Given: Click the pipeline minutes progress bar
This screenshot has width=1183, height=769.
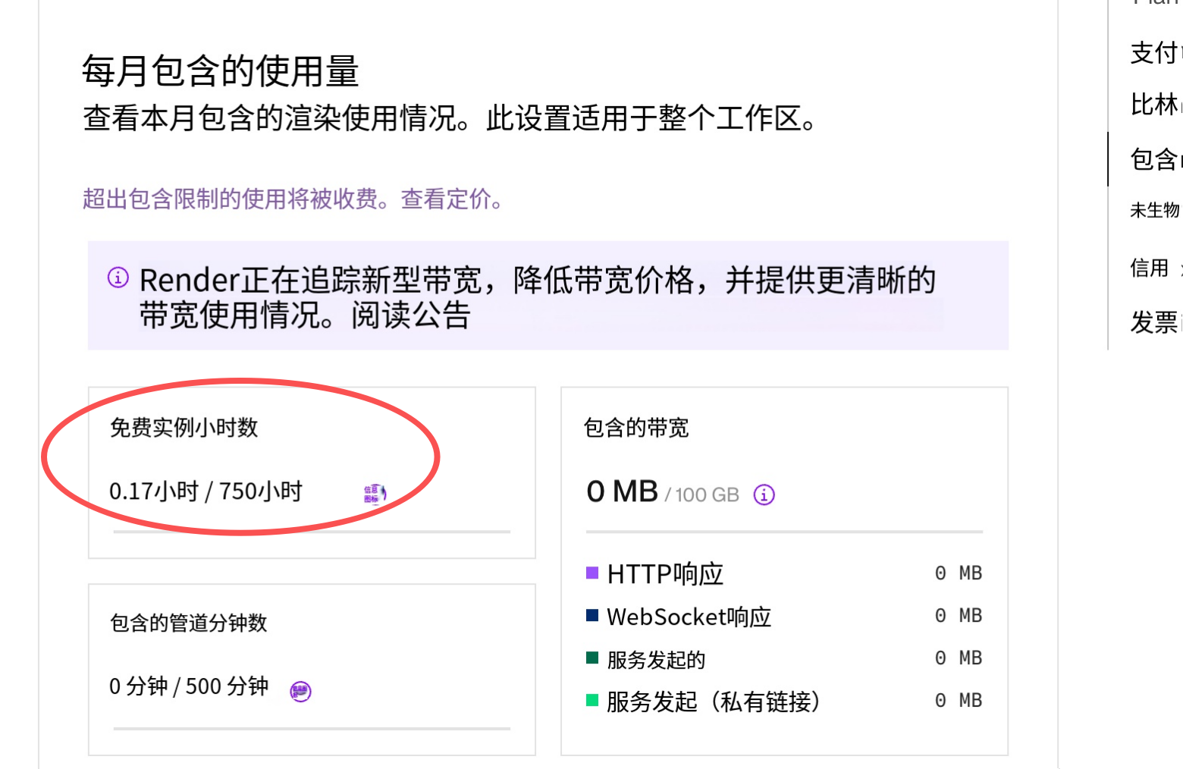Looking at the screenshot, I should tap(311, 728).
